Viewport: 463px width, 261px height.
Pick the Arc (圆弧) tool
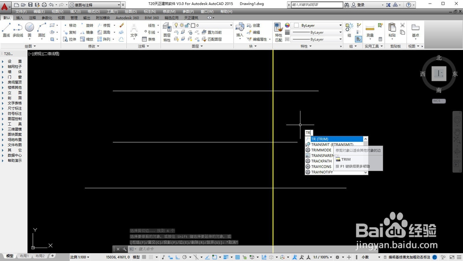[42, 30]
